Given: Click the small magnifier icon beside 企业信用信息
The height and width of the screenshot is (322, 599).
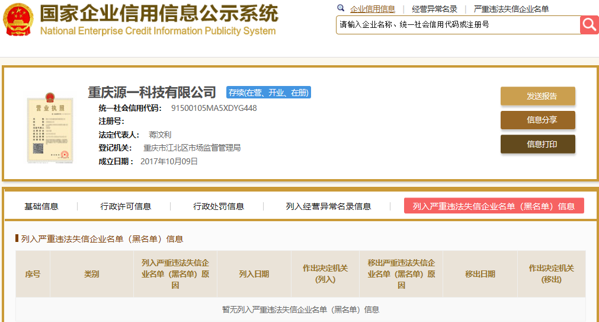Looking at the screenshot, I should pos(341,8).
